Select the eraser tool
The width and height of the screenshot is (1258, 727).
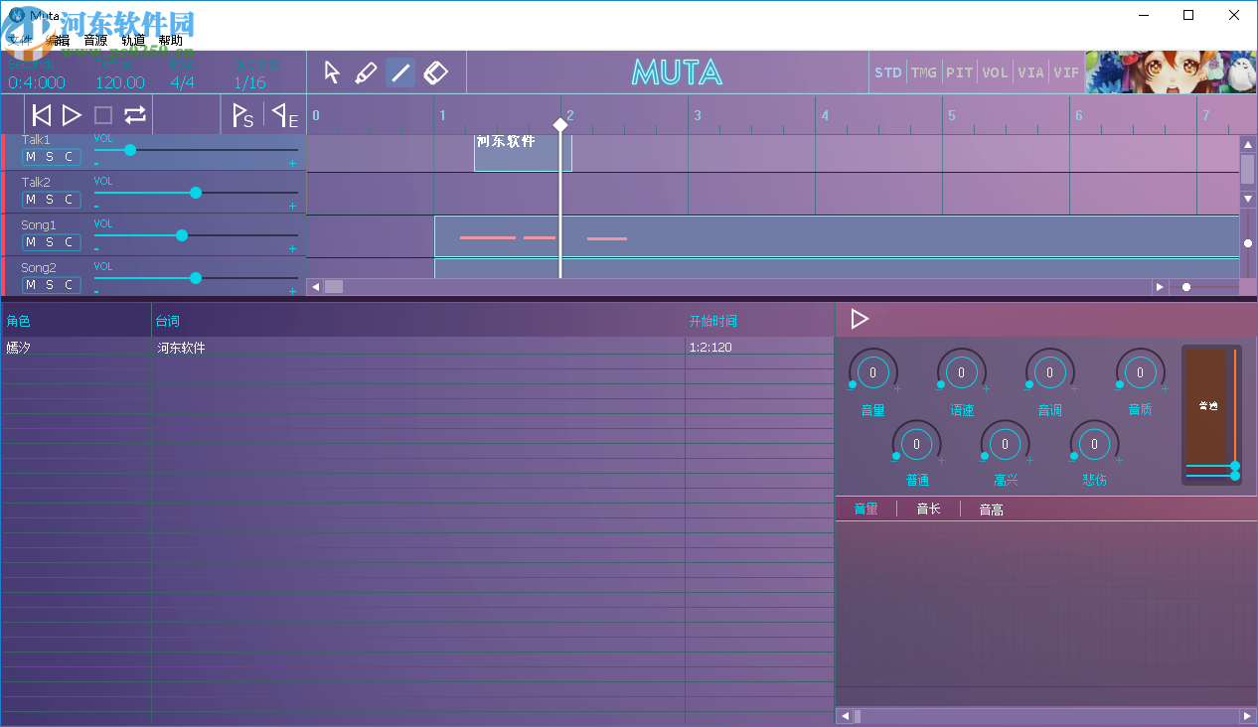tap(435, 72)
